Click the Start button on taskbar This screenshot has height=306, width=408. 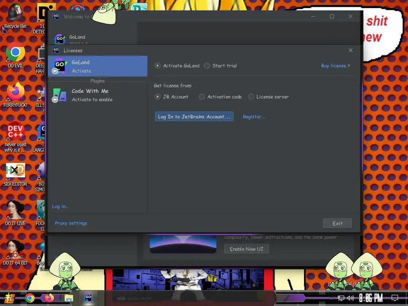(10, 298)
